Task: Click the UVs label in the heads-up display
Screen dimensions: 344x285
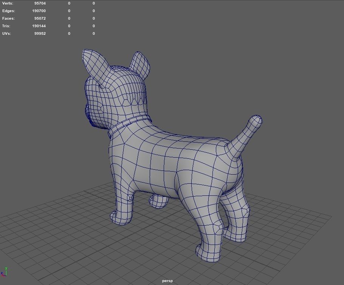Action: point(6,34)
